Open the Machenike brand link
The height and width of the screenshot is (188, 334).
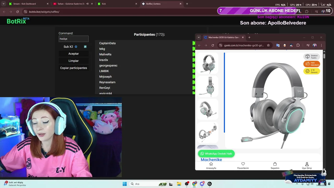pyautogui.click(x=211, y=160)
